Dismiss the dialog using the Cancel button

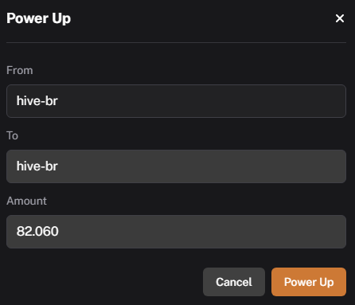(234, 282)
